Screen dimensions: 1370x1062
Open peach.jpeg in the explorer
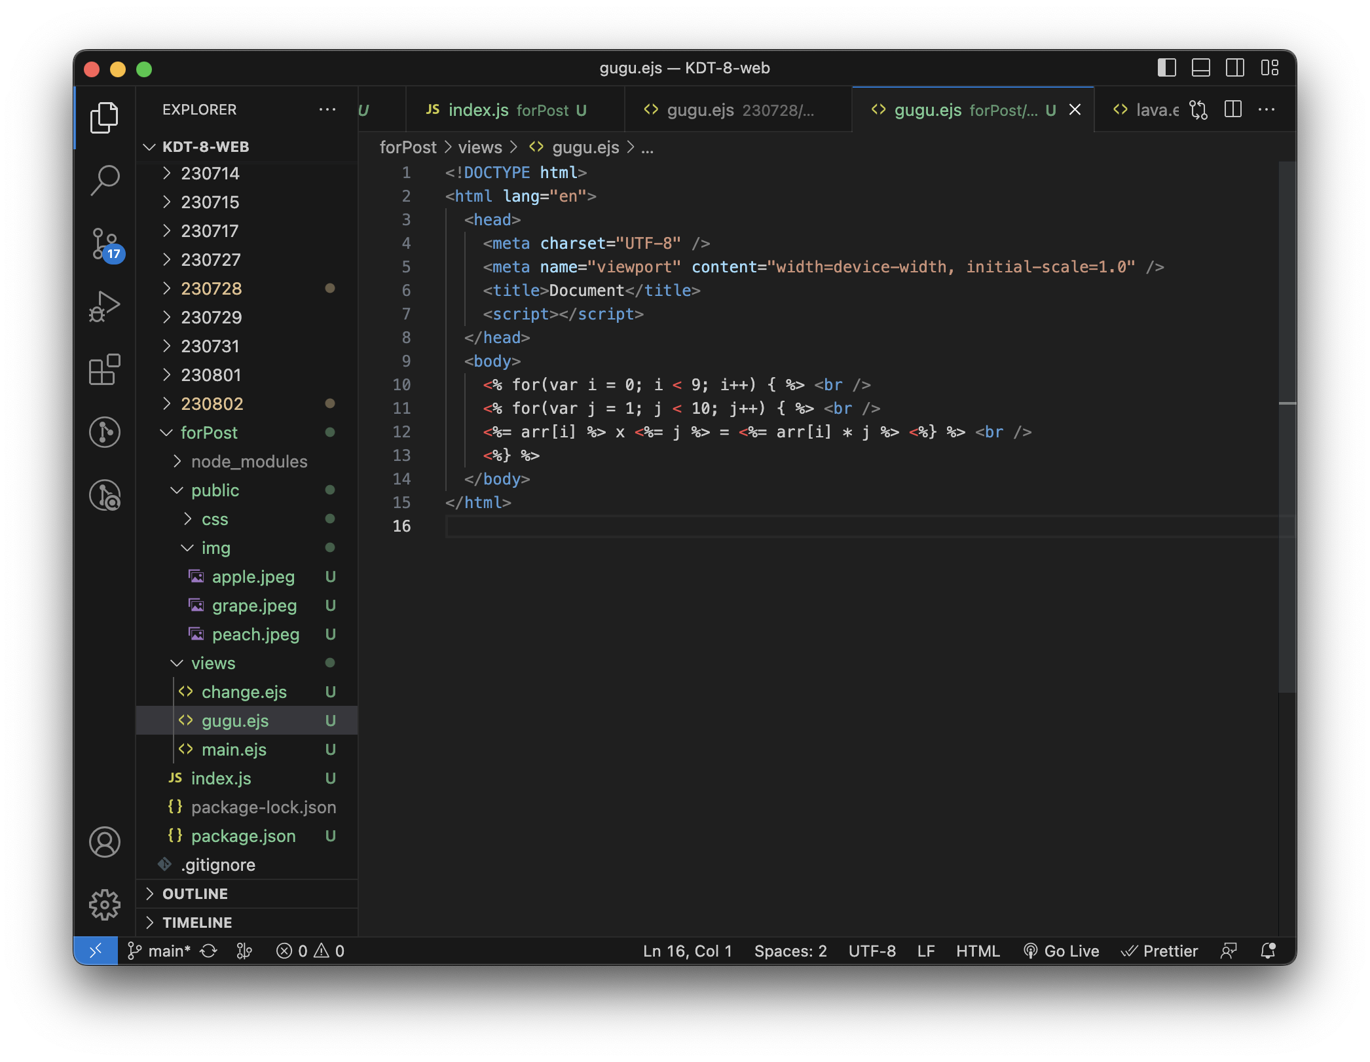(247, 634)
